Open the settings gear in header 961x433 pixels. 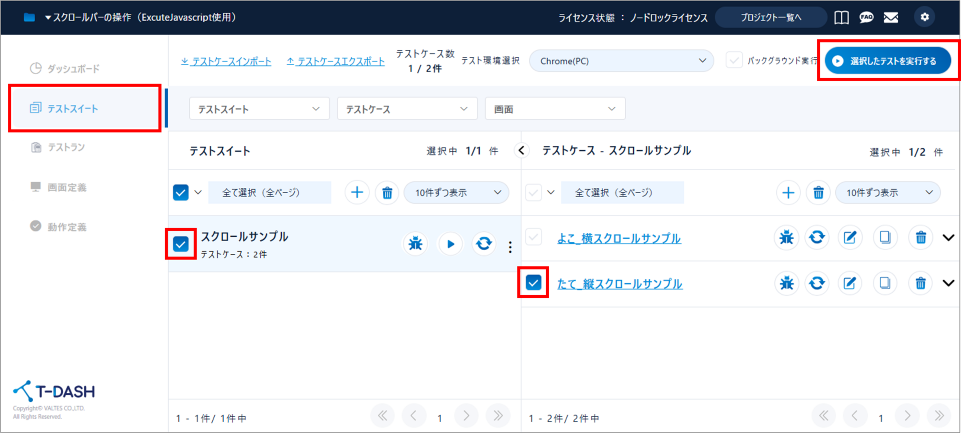[x=924, y=17]
